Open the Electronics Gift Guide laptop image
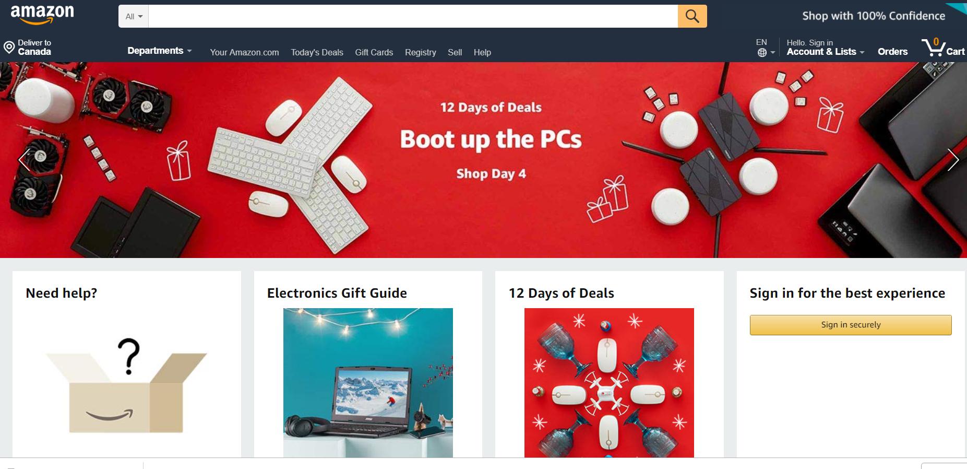This screenshot has height=469, width=967. coord(368,383)
